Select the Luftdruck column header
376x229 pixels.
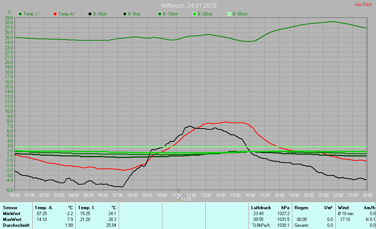(260, 208)
